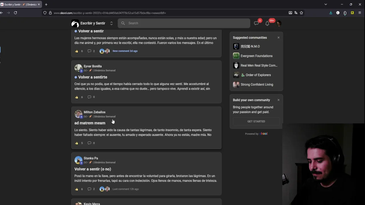Reload the page with browser refresh button
This screenshot has width=365, height=205.
click(15, 13)
